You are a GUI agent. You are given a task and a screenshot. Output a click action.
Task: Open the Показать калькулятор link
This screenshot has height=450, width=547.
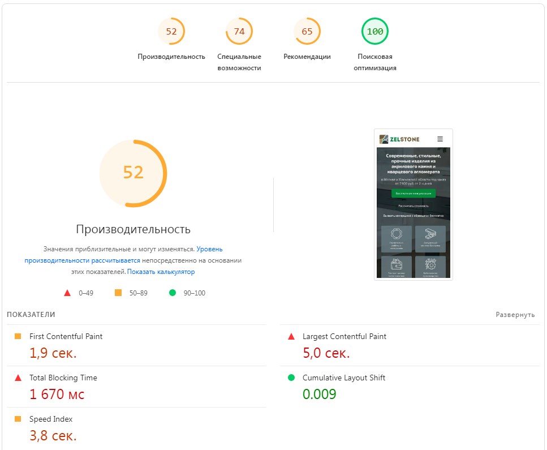pos(161,272)
